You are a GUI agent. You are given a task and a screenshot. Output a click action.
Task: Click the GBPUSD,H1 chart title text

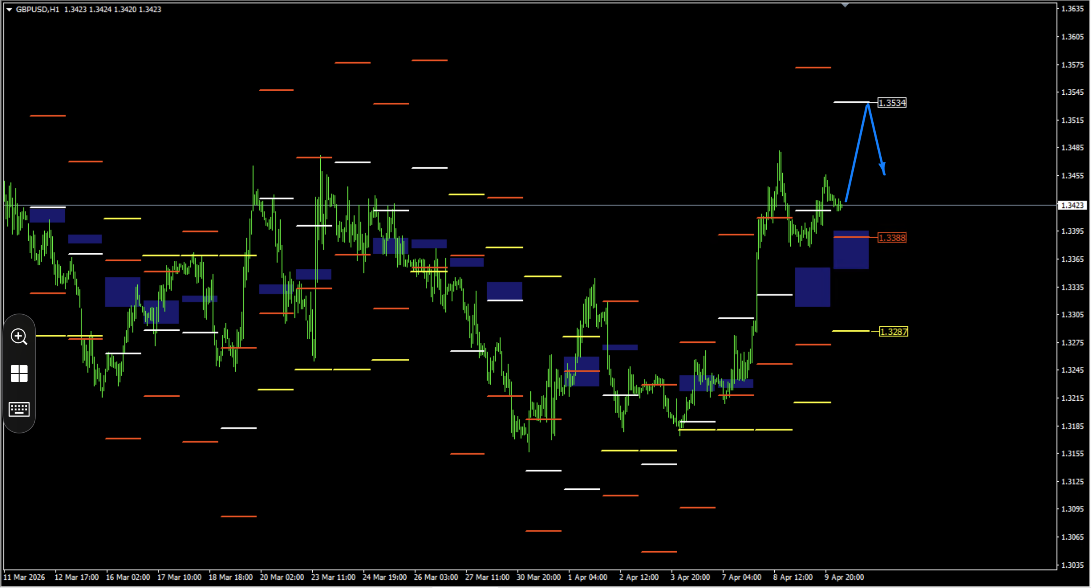37,9
